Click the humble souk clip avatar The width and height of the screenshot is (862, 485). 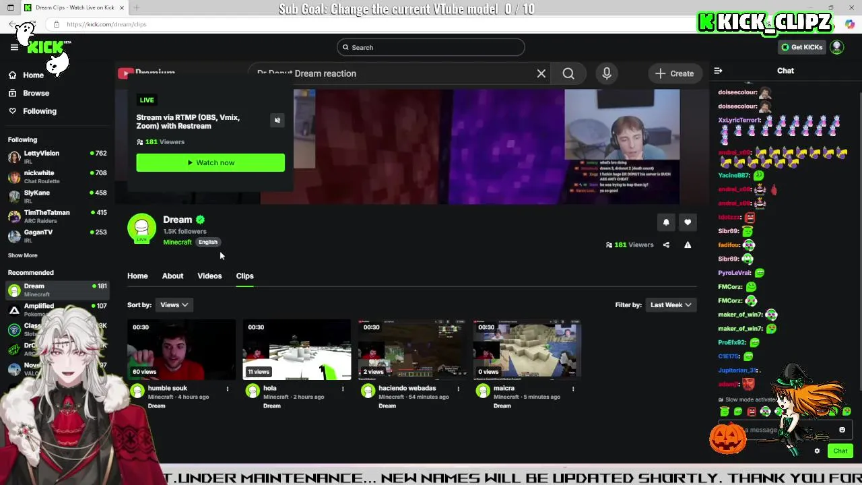click(137, 391)
